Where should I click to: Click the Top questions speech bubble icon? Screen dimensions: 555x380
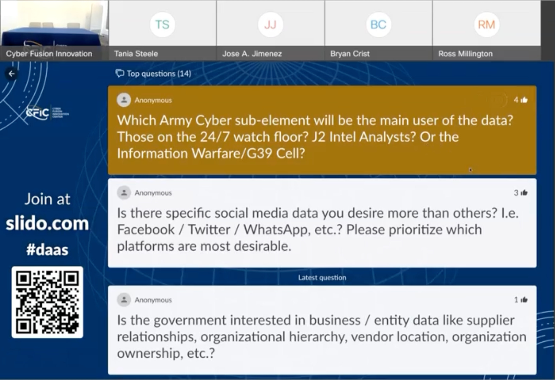[120, 74]
